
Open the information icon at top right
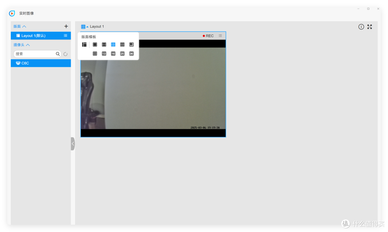point(361,27)
